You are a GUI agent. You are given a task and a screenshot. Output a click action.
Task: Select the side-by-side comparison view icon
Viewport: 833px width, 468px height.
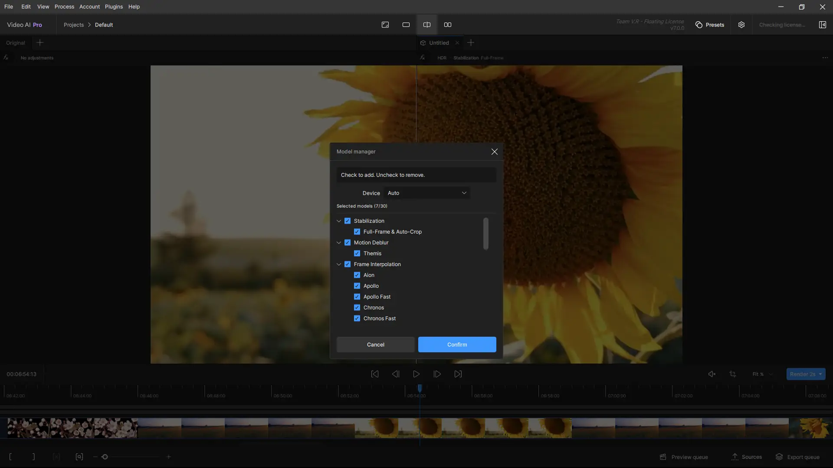click(448, 25)
